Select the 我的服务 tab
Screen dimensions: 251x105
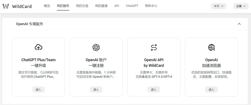tap(63, 6)
